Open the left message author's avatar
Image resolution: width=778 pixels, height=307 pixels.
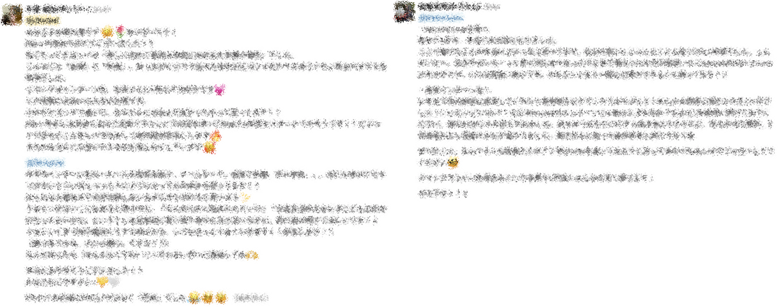(x=11, y=14)
